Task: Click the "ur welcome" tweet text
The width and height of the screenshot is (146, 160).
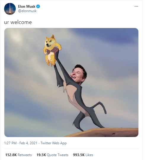Action: pyautogui.click(x=18, y=22)
